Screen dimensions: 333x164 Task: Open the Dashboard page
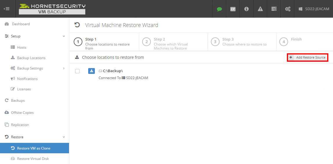[x=21, y=24]
